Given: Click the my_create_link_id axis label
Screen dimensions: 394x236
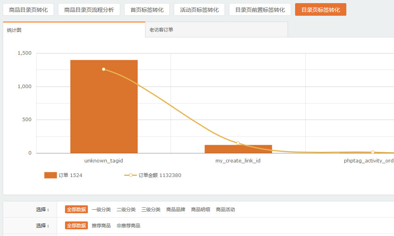Looking at the screenshot, I should pos(238,161).
